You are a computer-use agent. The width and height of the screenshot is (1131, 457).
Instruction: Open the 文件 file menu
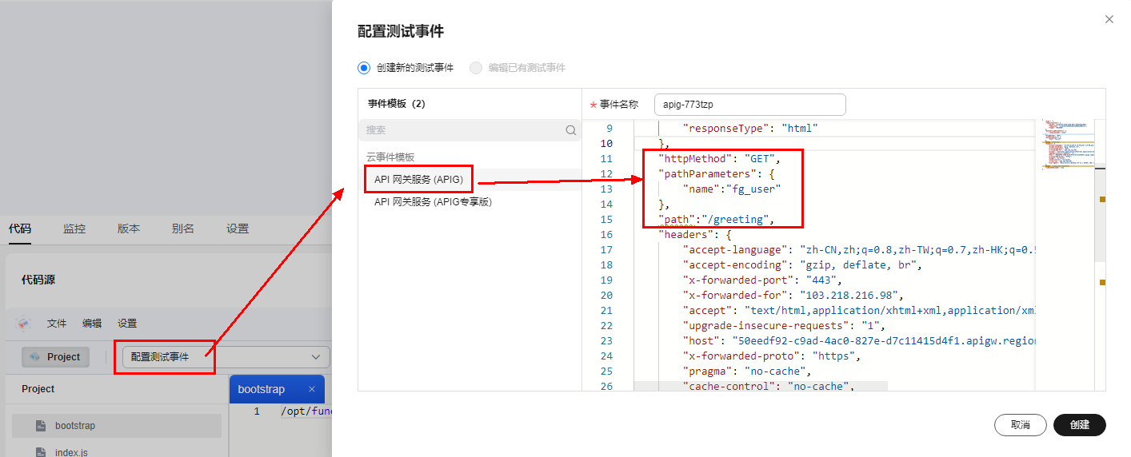click(x=57, y=324)
